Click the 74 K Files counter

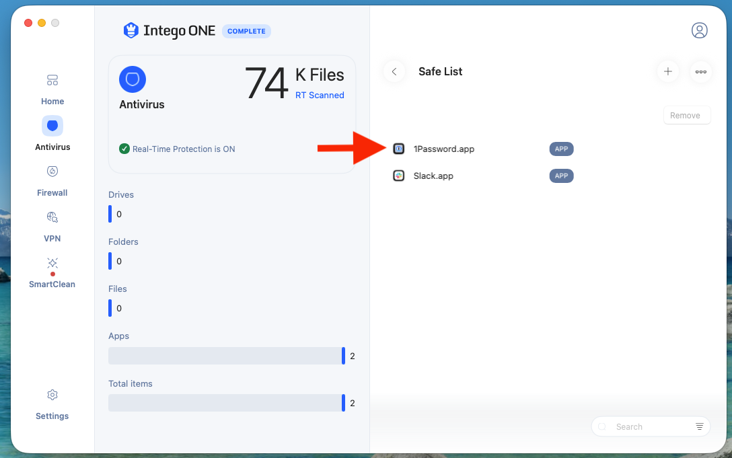pos(295,83)
